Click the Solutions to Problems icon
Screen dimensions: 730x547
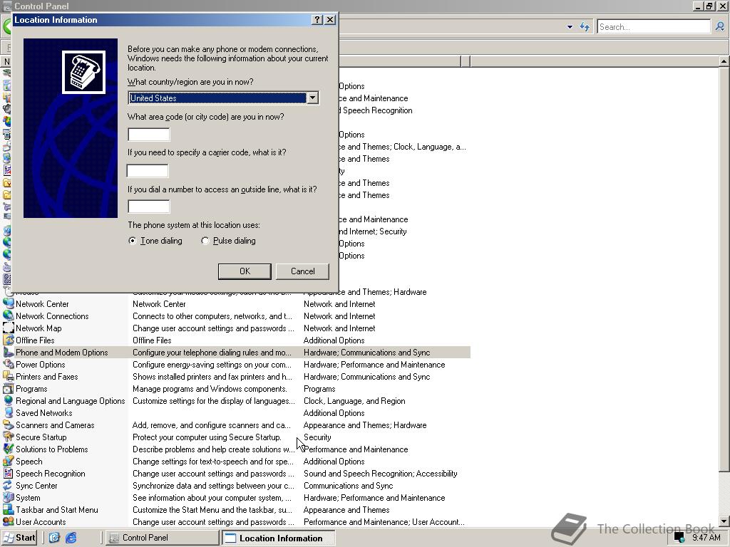point(8,449)
